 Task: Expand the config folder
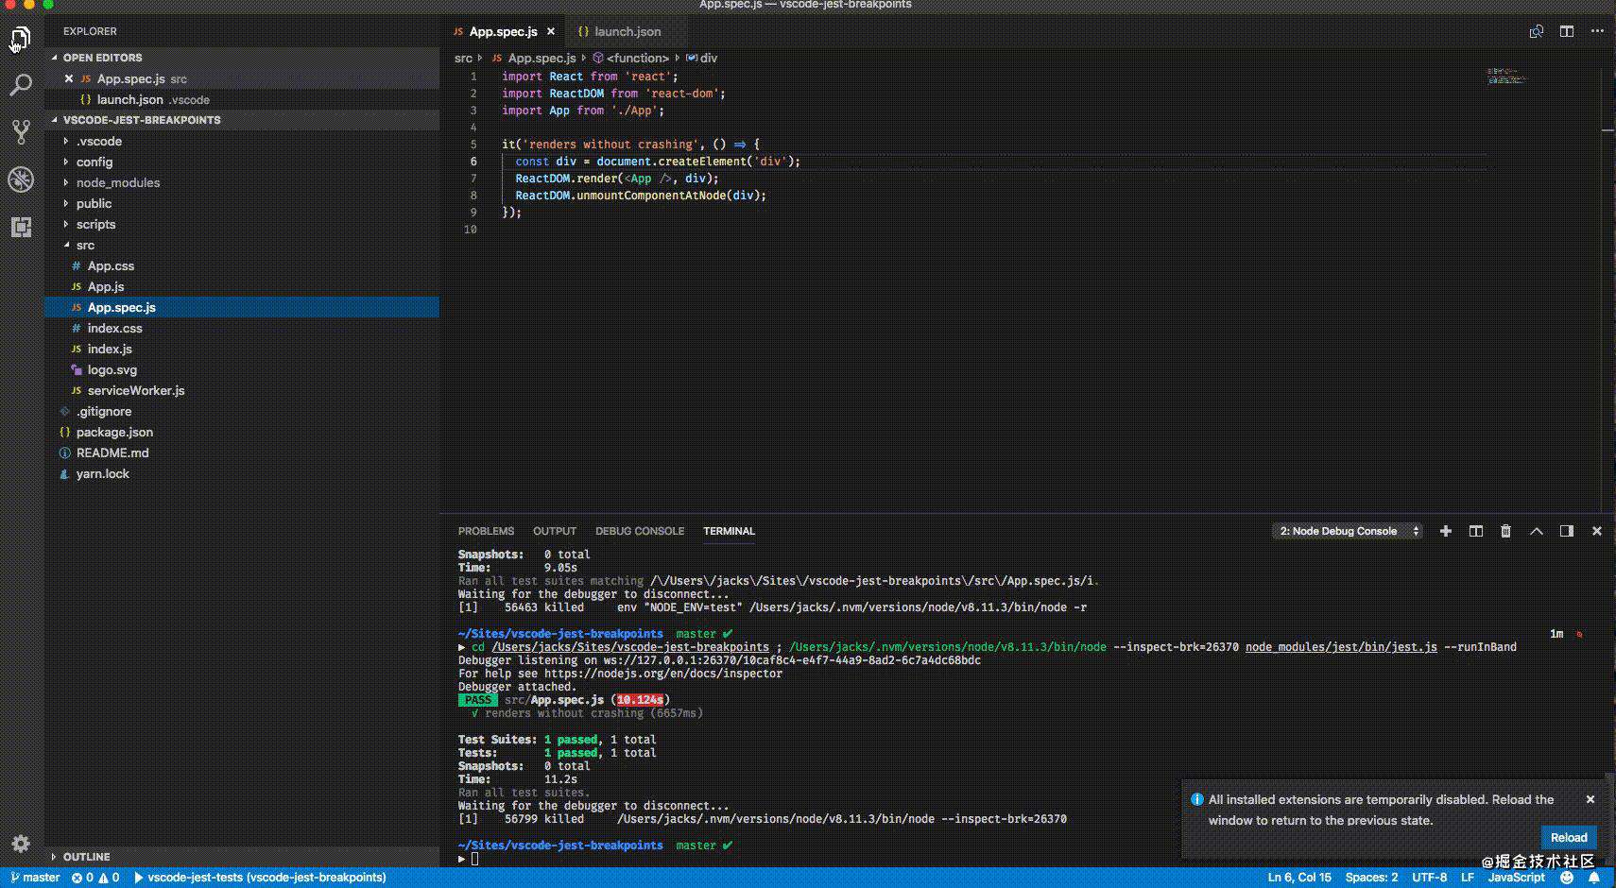[x=242, y=162]
